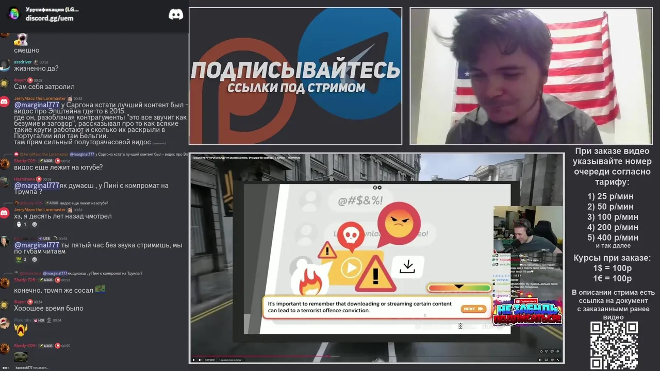Open Maximka's avatar with the Santa hat
Image resolution: width=660 pixels, height=371 pixels.
[x=5, y=323]
